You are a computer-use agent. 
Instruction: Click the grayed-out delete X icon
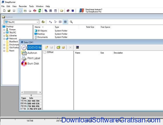click(x=70, y=47)
